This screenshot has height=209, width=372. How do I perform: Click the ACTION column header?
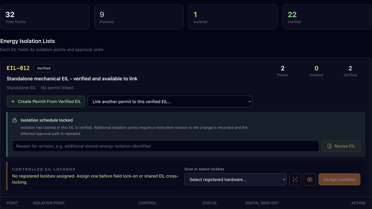click(358, 203)
